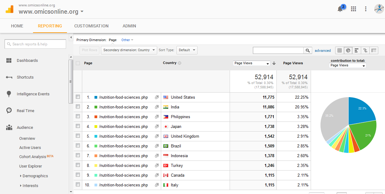Select Page as primary dimension

(113, 40)
